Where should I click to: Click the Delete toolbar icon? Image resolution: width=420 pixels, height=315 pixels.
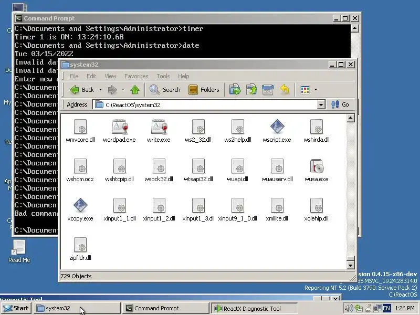tap(268, 90)
